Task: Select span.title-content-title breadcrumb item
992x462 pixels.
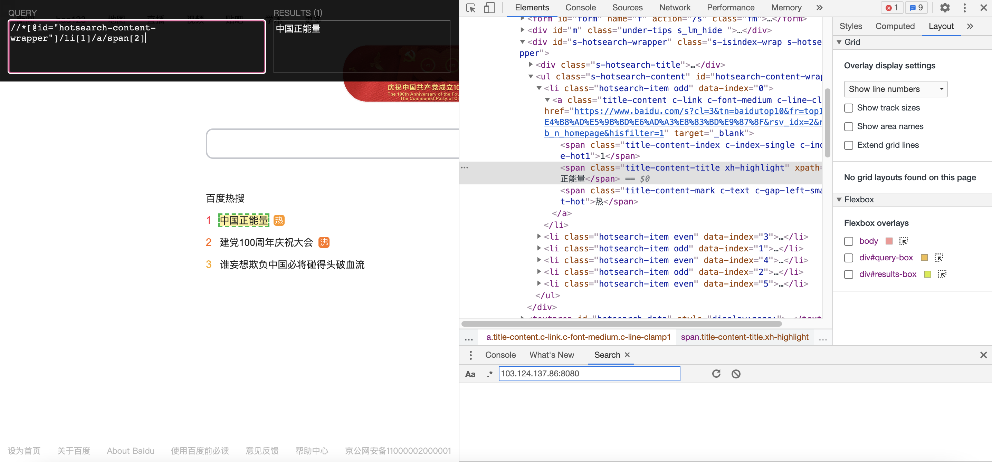Action: [x=744, y=337]
